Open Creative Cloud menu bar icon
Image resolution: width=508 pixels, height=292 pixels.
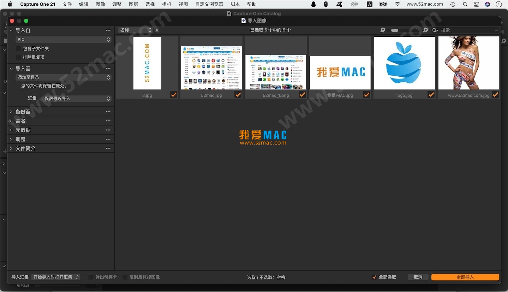tap(354, 4)
